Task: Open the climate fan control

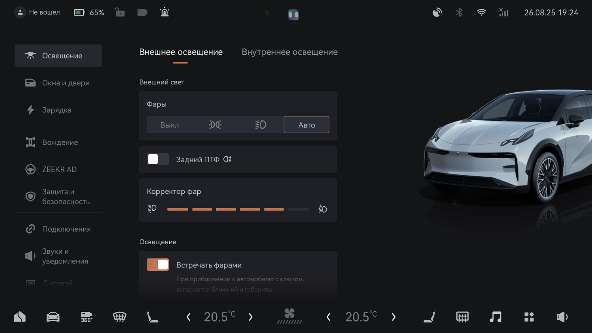Action: pyautogui.click(x=289, y=316)
